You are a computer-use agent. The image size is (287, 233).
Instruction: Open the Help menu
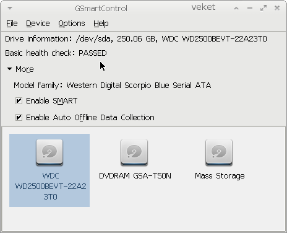[101, 24]
